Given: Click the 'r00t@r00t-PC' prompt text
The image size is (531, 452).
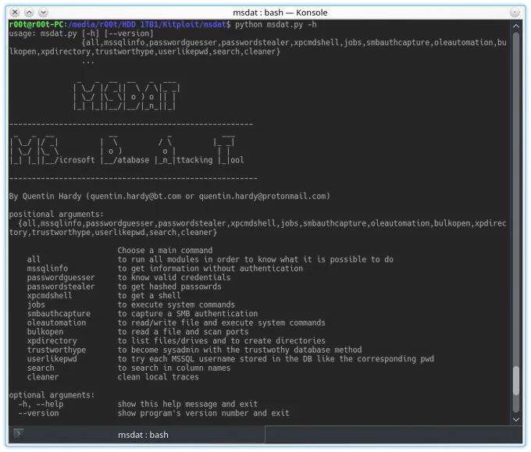Looking at the screenshot, I should point(36,24).
